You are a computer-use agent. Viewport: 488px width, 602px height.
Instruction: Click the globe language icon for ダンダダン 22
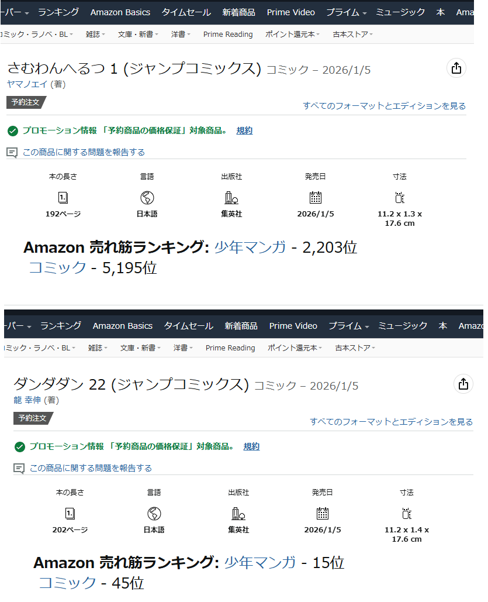click(x=154, y=514)
